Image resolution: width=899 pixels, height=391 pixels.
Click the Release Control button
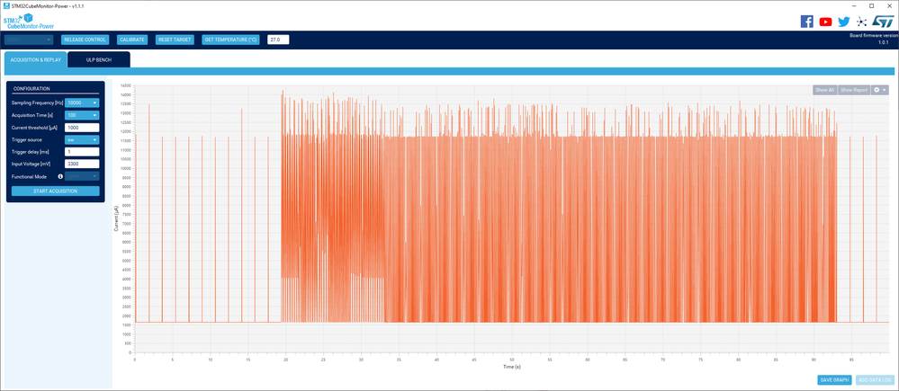85,40
